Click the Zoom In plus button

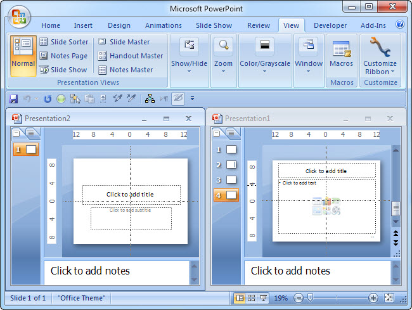(x=373, y=298)
